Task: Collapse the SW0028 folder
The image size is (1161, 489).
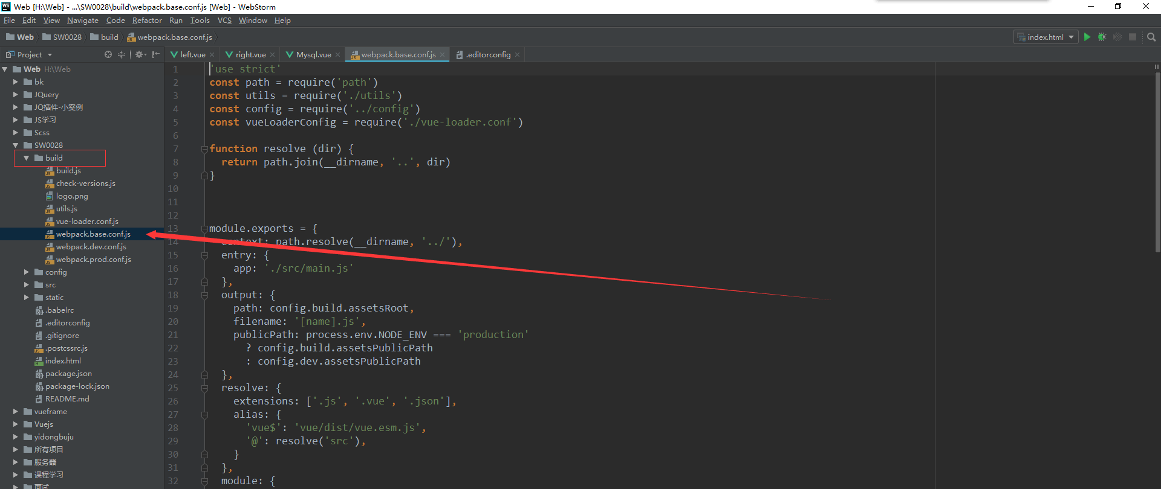Action: click(x=16, y=145)
